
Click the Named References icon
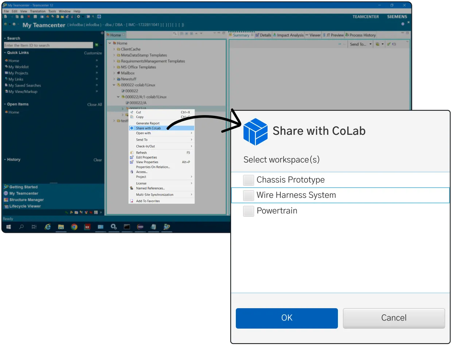pyautogui.click(x=132, y=188)
